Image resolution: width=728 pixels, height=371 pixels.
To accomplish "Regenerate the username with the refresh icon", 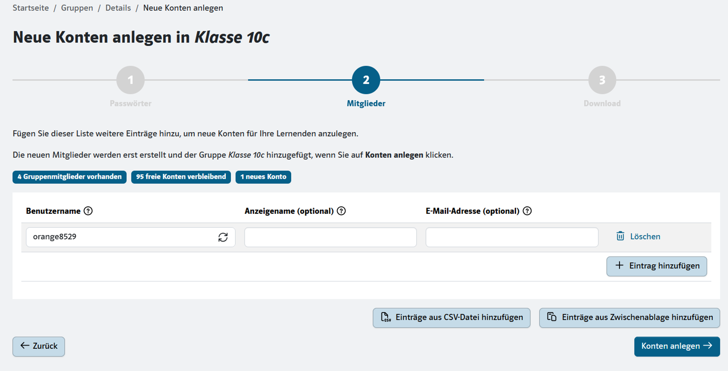I will click(x=223, y=237).
